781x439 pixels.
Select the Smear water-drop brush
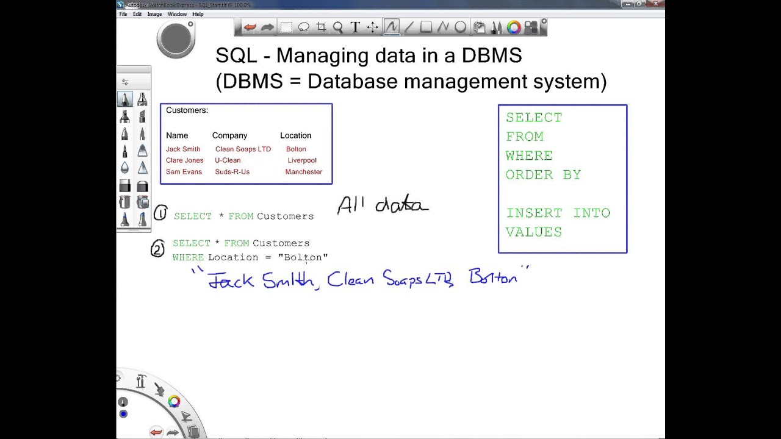click(124, 167)
